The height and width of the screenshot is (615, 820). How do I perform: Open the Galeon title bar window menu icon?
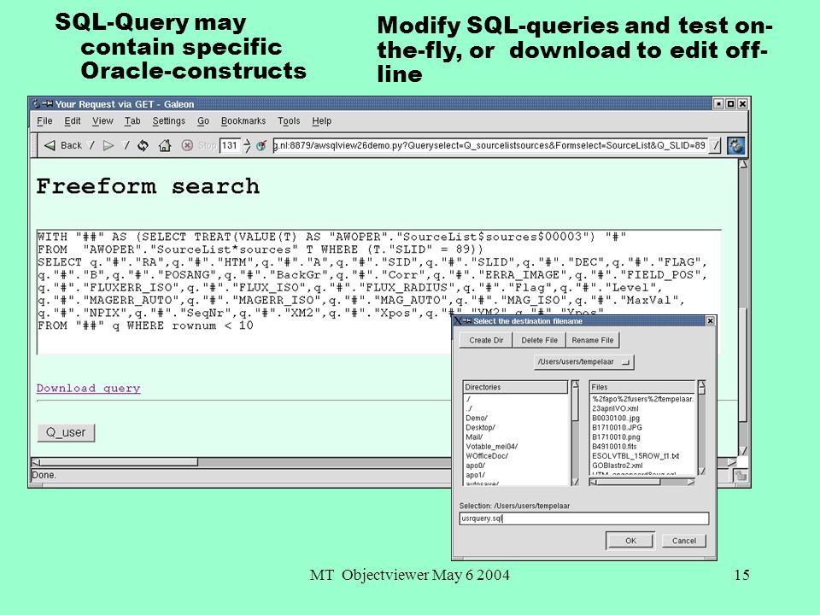click(x=36, y=103)
